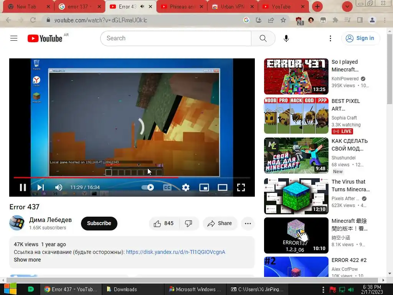Open Microsoft Windows taskbar item

coord(195,289)
